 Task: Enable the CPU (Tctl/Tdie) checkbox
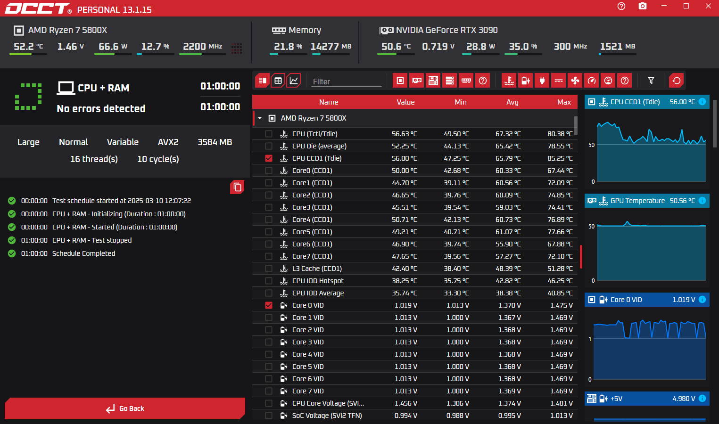point(269,134)
